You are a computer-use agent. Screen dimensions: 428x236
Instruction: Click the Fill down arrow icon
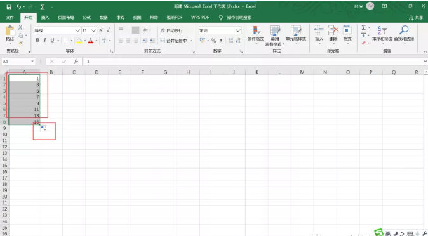363,35
